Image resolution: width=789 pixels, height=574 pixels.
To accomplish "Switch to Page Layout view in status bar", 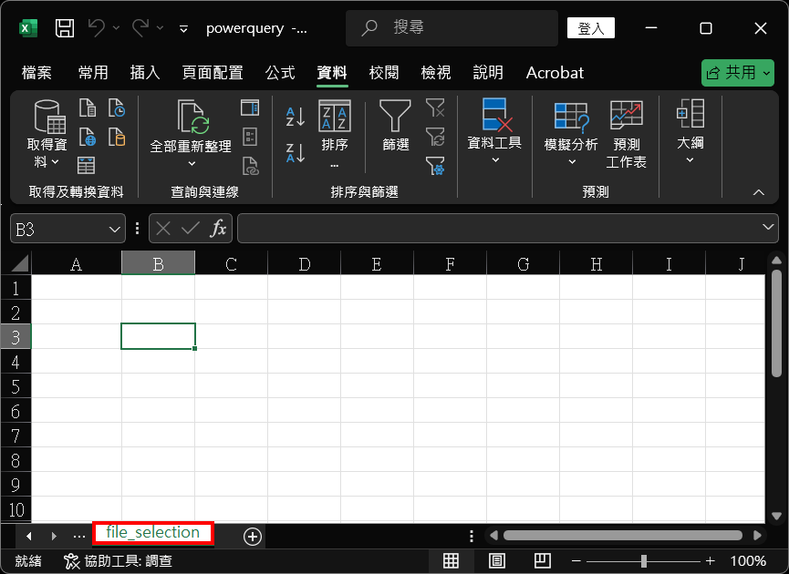I will (497, 560).
